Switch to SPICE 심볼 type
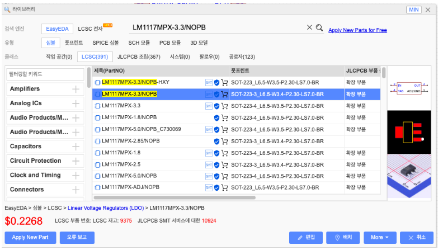The height and width of the screenshot is (250, 443). (105, 43)
